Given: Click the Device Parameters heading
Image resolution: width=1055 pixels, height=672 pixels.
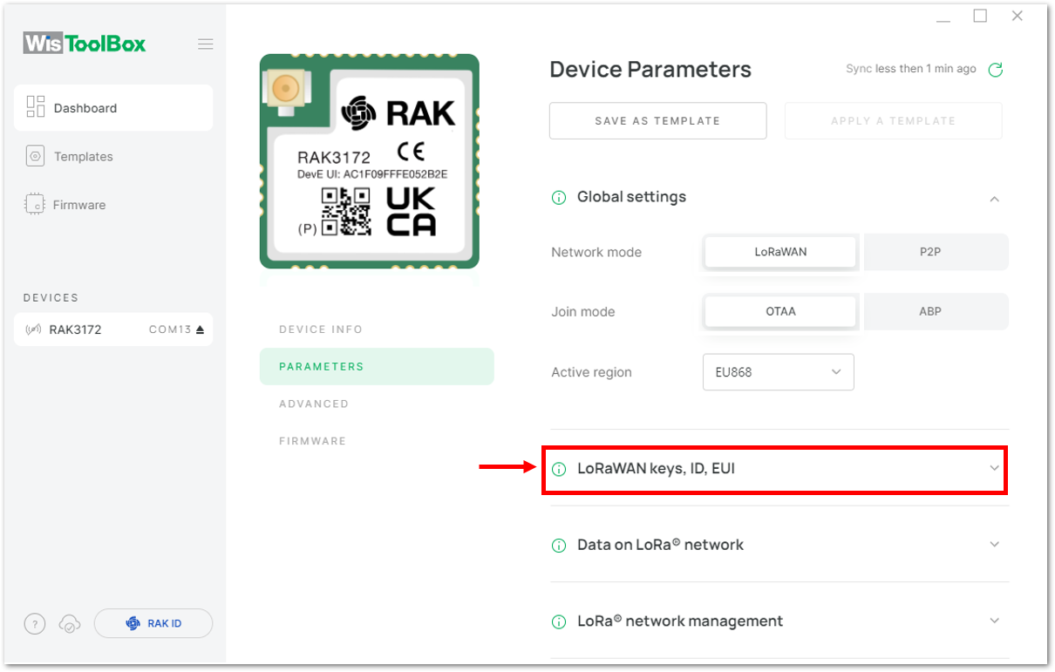Looking at the screenshot, I should click(x=650, y=70).
